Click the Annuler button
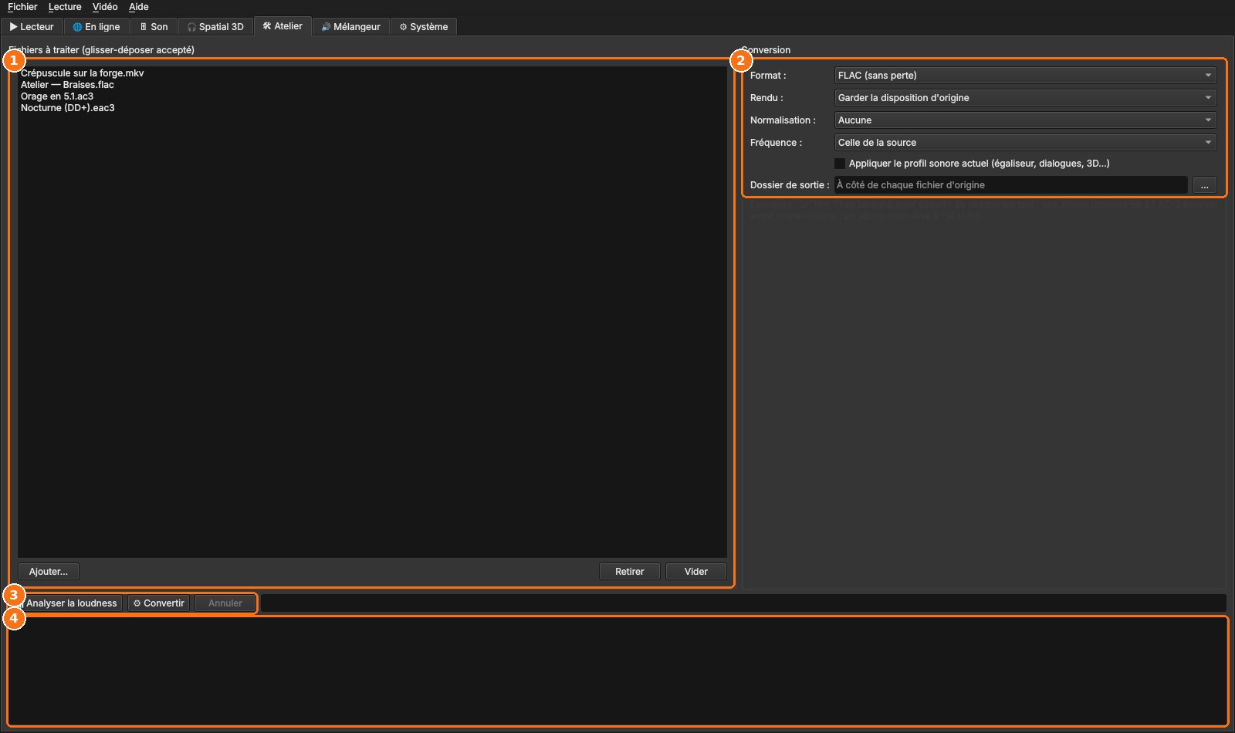1235x733 pixels. pos(225,603)
